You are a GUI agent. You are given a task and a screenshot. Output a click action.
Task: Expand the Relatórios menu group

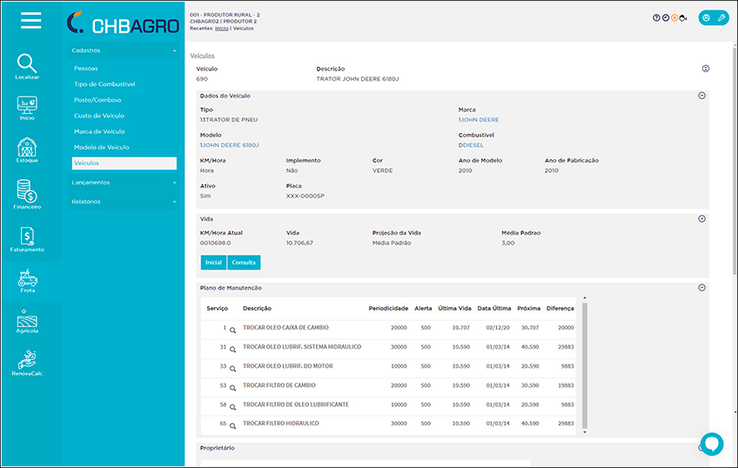(123, 202)
